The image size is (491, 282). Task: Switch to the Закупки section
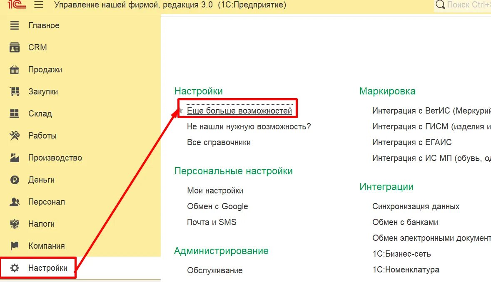[43, 92]
